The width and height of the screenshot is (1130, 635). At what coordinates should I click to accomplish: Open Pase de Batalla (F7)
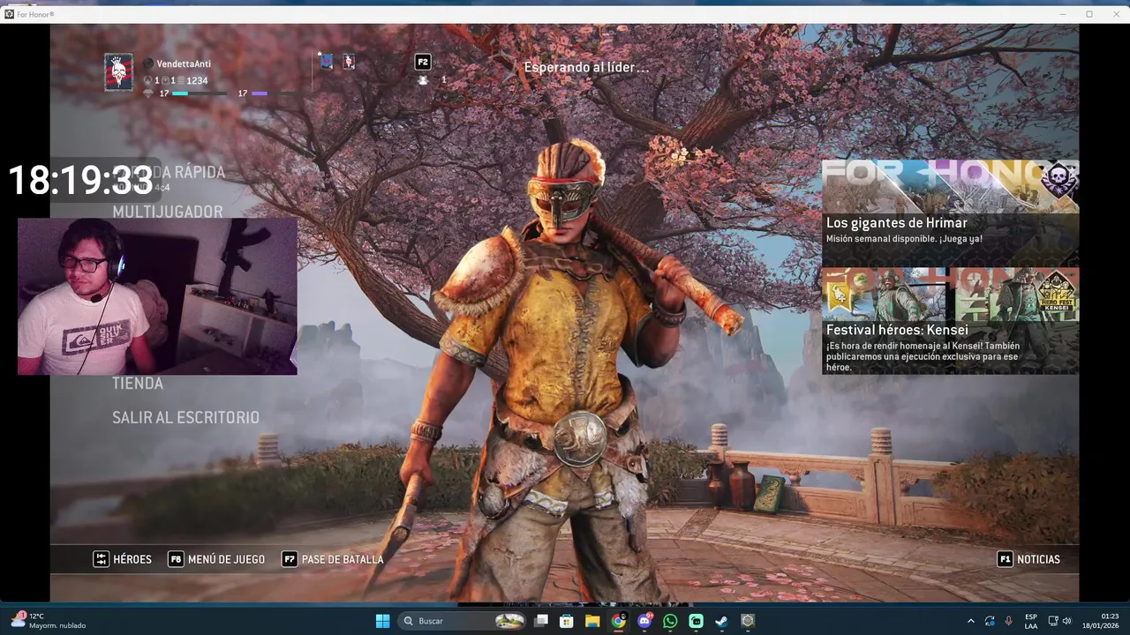pyautogui.click(x=333, y=559)
